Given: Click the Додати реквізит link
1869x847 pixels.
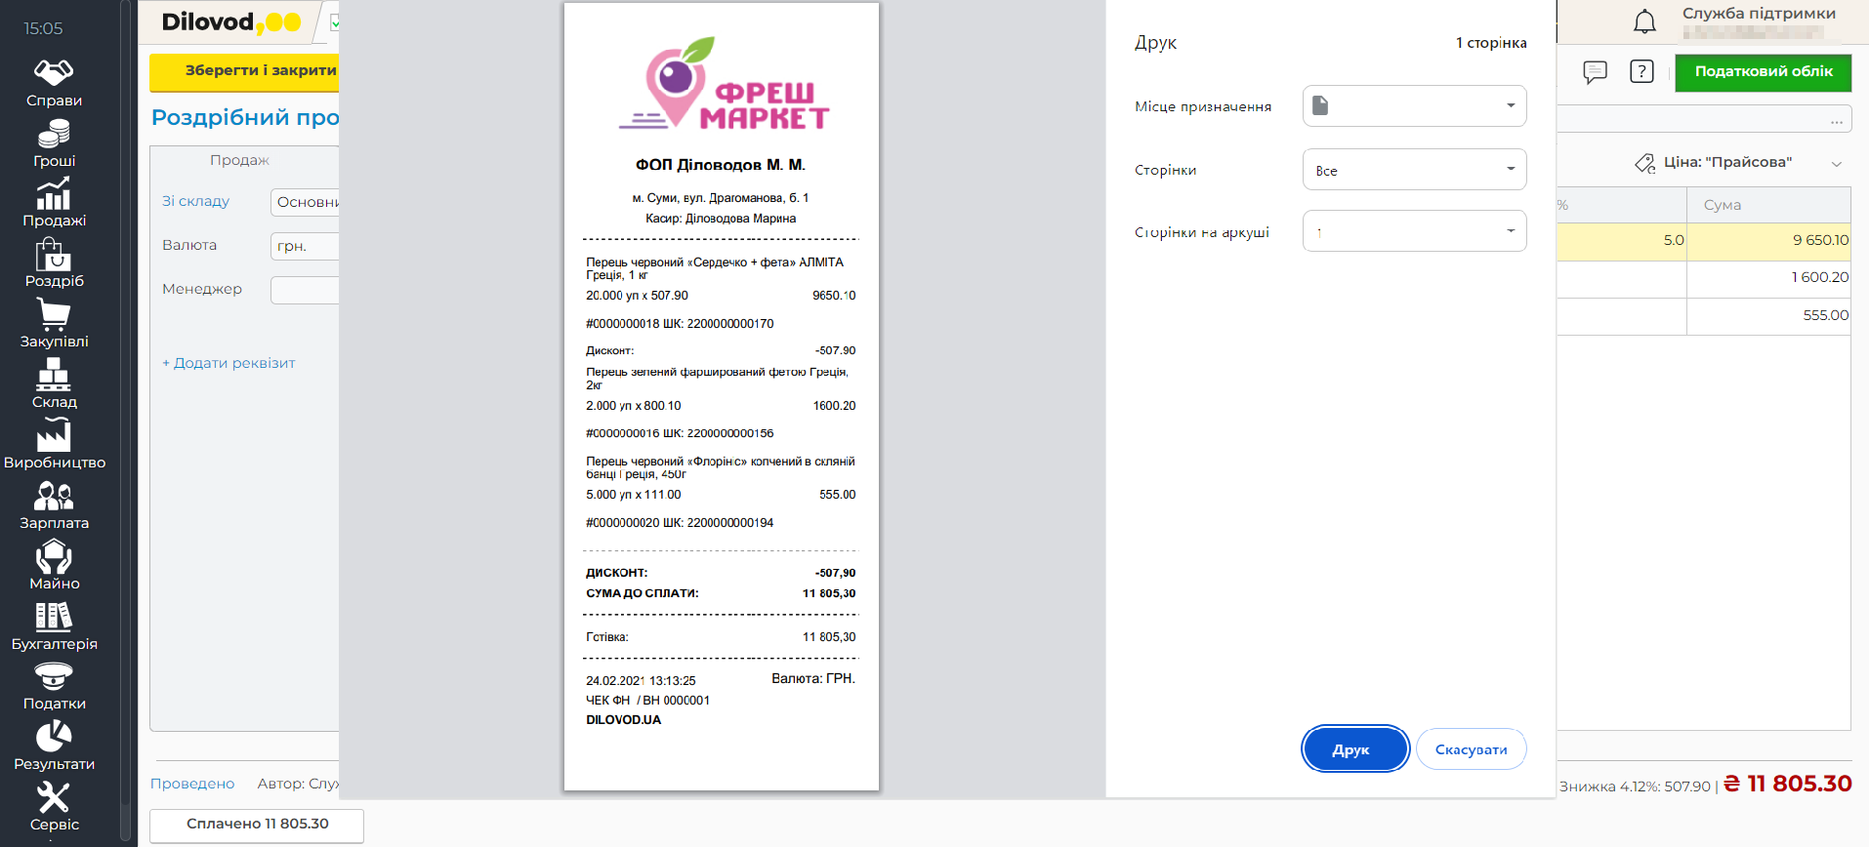Looking at the screenshot, I should 228,363.
